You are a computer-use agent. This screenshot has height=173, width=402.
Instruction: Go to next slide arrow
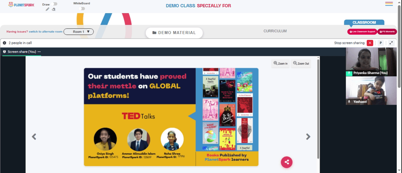click(x=308, y=136)
